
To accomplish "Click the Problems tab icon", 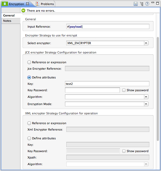I will click(38, 4).
